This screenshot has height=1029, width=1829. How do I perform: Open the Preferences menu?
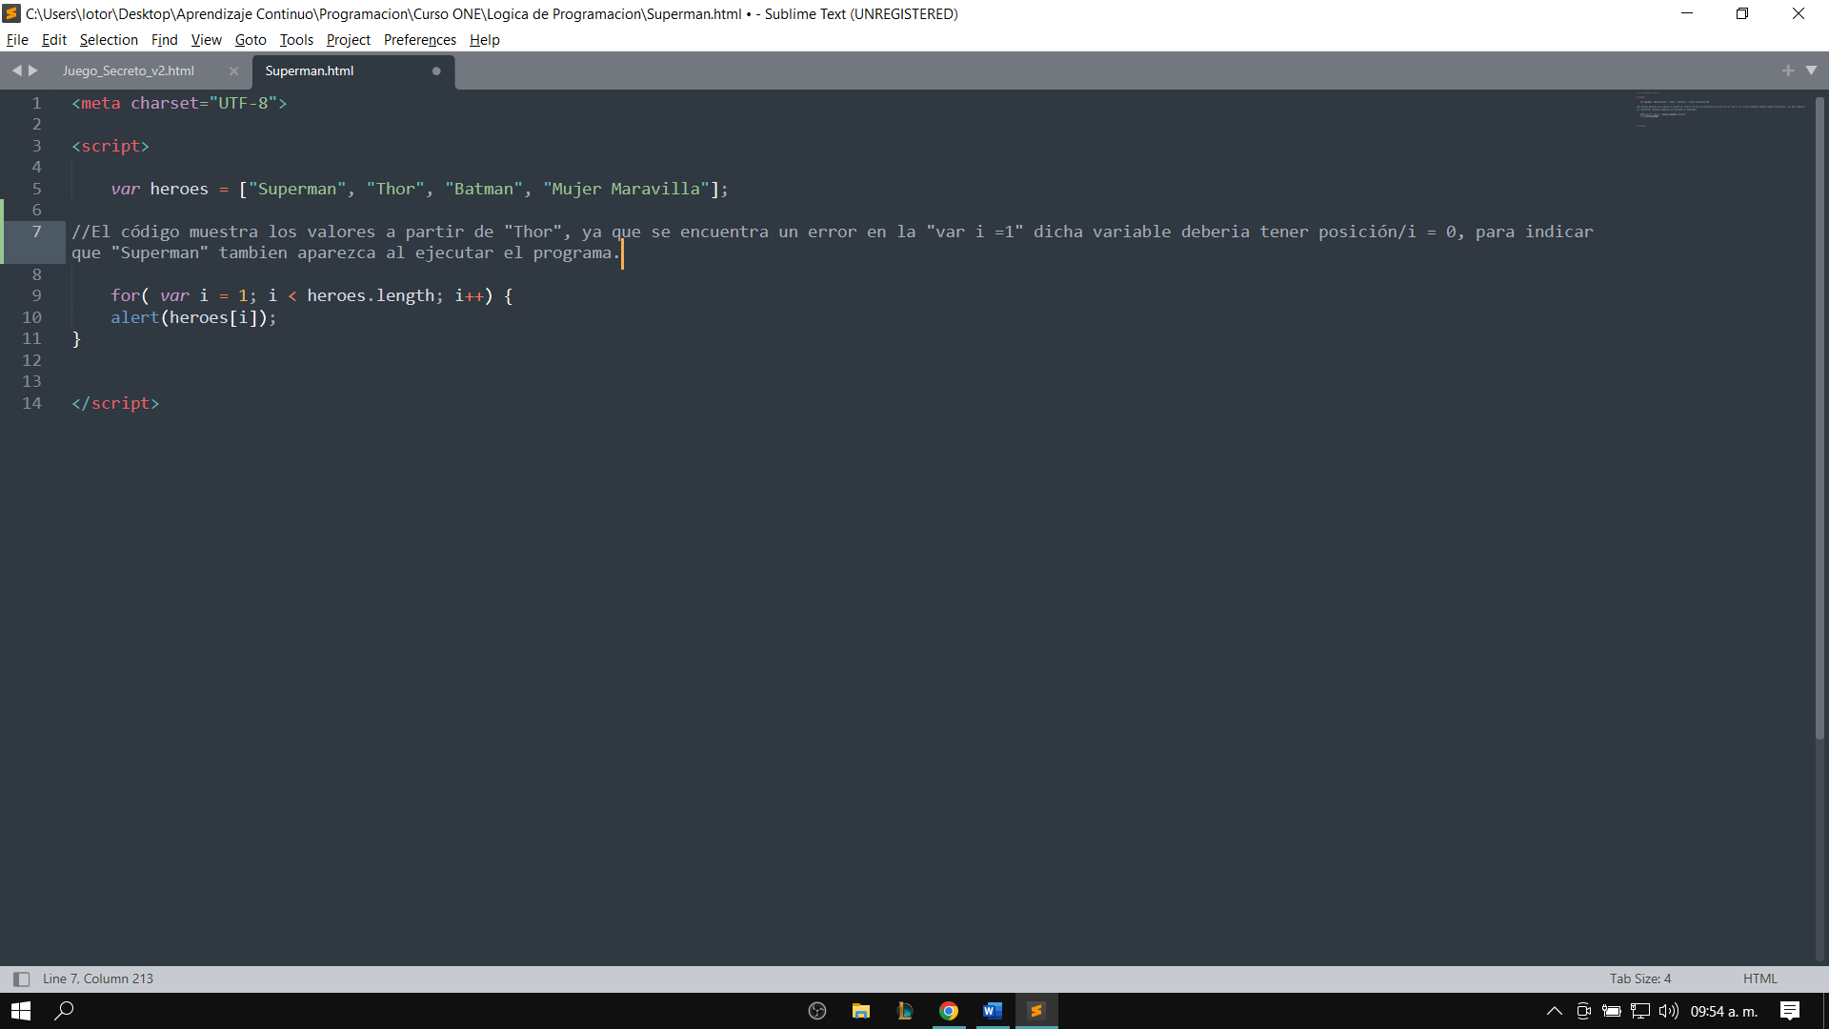[420, 40]
